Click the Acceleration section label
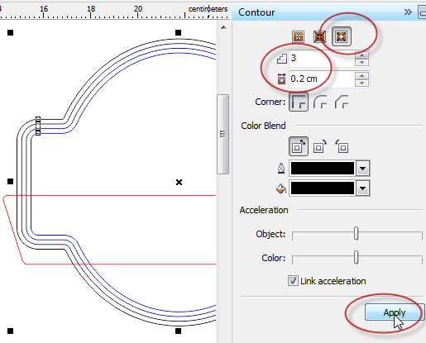 264,210
